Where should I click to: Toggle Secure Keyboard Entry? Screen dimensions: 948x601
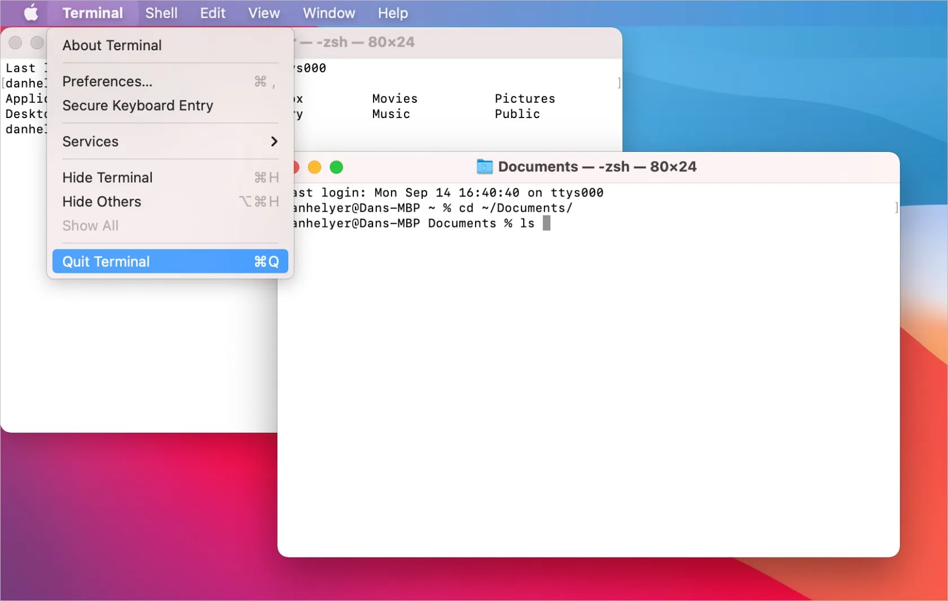[x=138, y=106]
